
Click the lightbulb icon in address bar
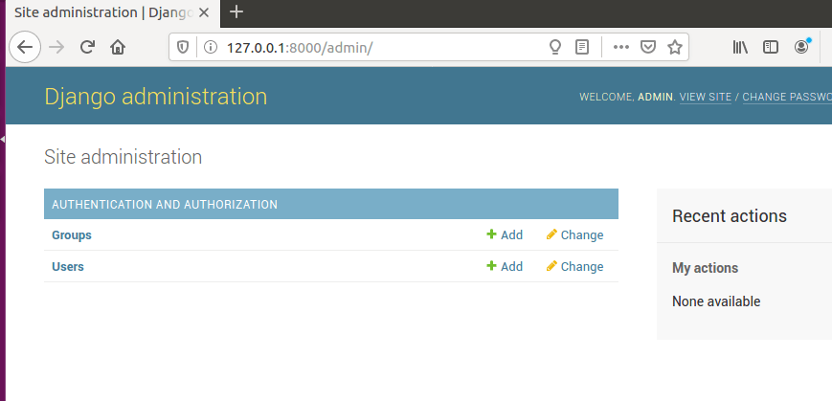point(555,48)
